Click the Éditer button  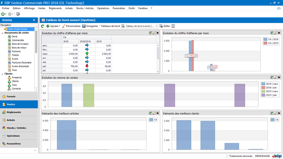pyautogui.click(x=165, y=26)
